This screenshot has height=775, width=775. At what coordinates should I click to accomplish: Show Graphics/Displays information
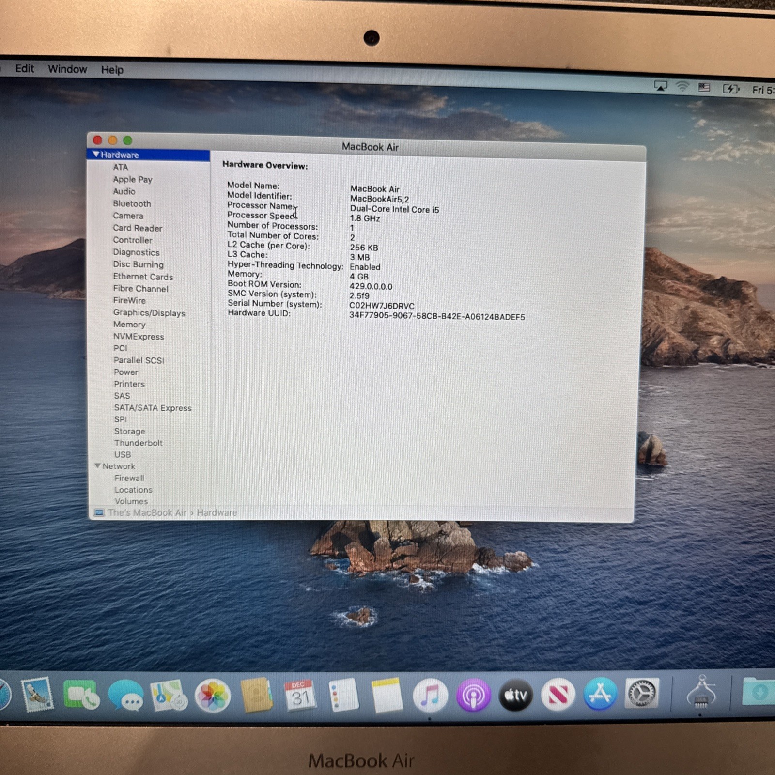[149, 312]
